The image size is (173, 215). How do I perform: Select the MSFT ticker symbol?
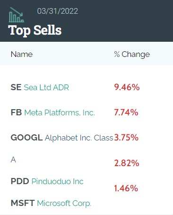pyautogui.click(x=23, y=203)
